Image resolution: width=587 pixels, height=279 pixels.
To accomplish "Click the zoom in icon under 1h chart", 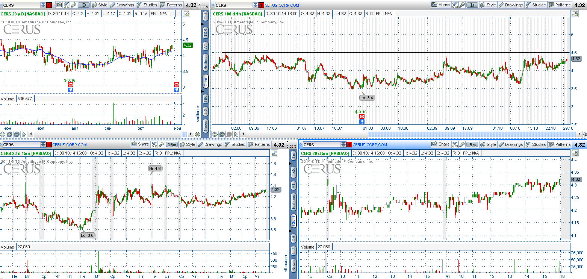I will click(x=222, y=134).
